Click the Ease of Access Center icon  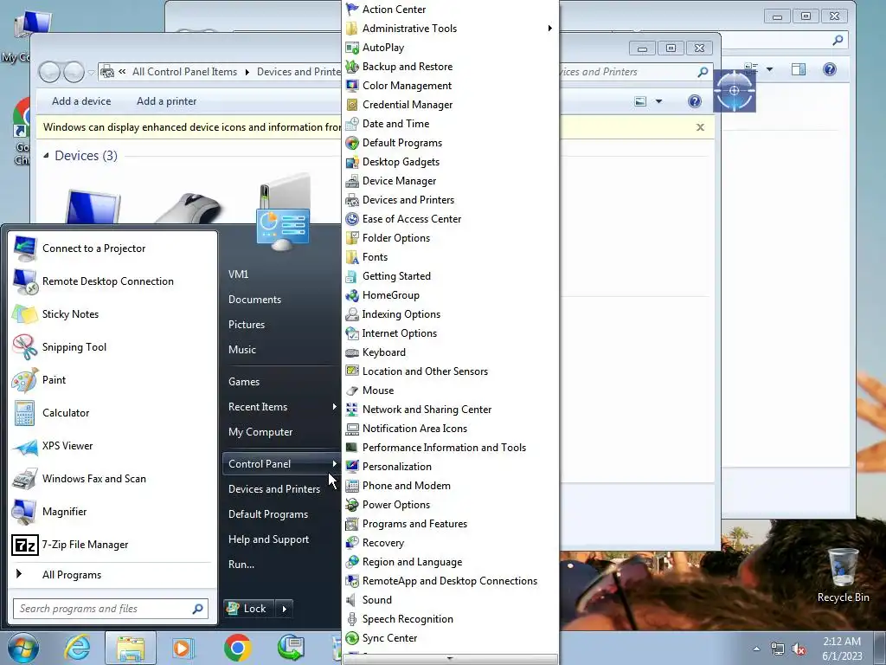(x=352, y=219)
